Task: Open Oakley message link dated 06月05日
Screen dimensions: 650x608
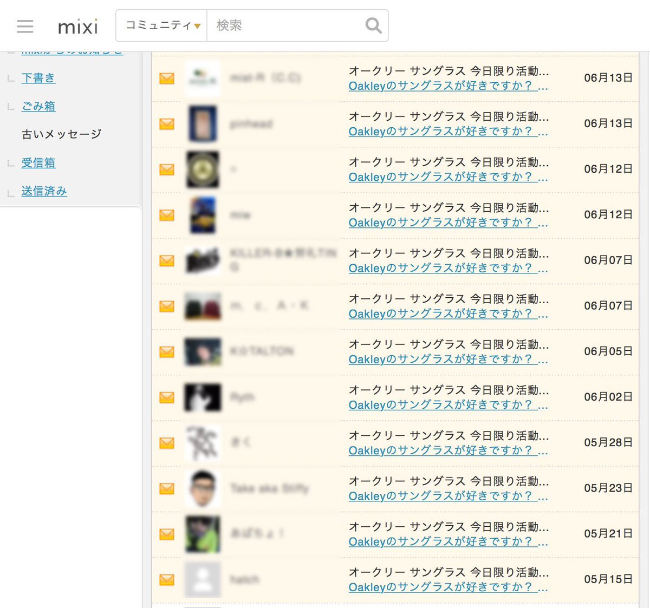Action: [448, 359]
